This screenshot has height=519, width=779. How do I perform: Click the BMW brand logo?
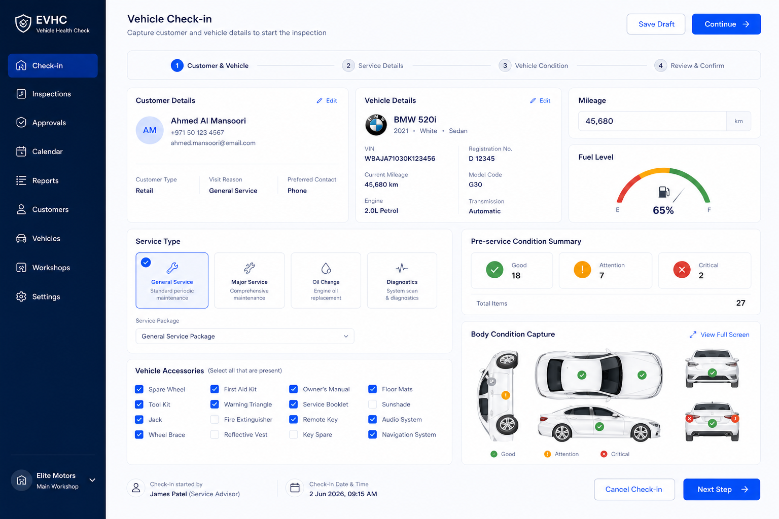tap(376, 125)
